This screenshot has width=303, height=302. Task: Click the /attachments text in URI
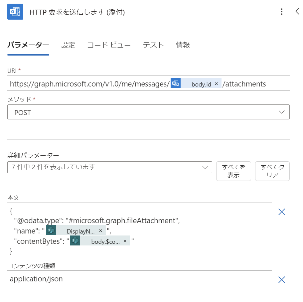[244, 84]
